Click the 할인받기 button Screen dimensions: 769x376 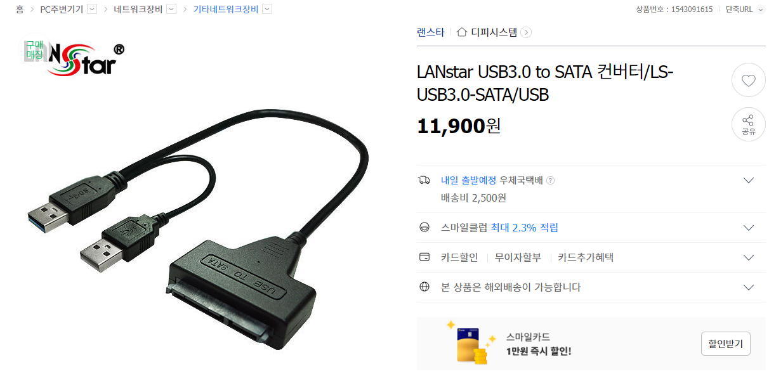tap(726, 344)
